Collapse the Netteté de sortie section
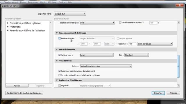186x104 pixels. click(57, 49)
